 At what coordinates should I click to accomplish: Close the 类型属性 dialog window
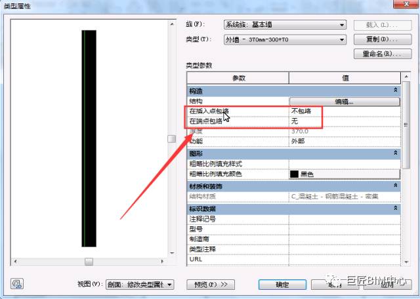pyautogui.click(x=406, y=3)
